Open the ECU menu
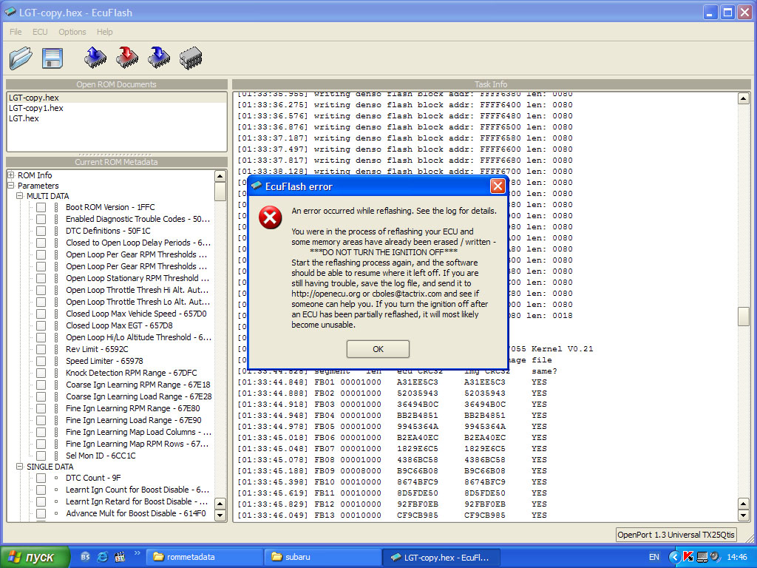 pyautogui.click(x=40, y=32)
